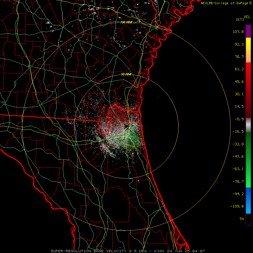Click the TH legend label
This screenshot has height=253, width=253.
pos(241,219)
